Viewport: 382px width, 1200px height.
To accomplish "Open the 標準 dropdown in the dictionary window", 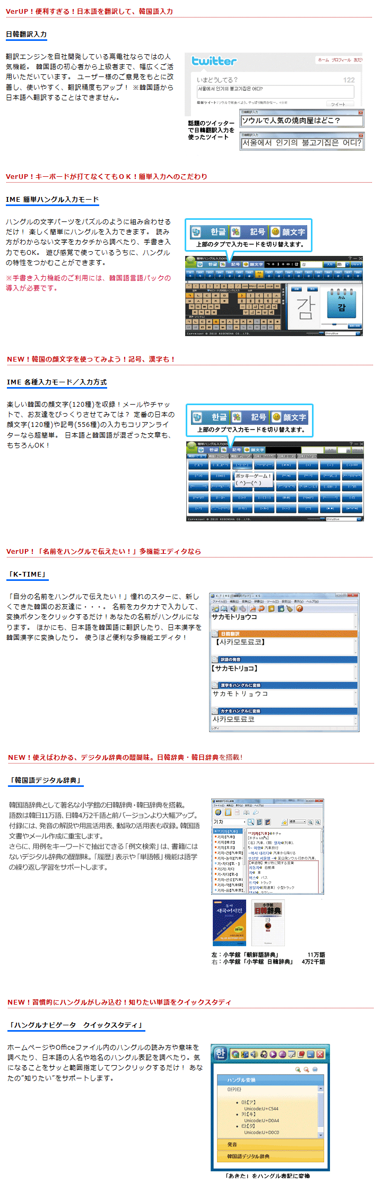I will click(298, 821).
